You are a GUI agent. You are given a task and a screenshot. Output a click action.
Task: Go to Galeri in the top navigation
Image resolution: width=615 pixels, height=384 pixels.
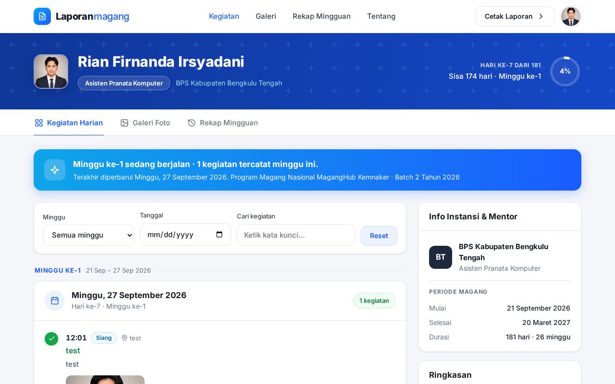coord(266,16)
